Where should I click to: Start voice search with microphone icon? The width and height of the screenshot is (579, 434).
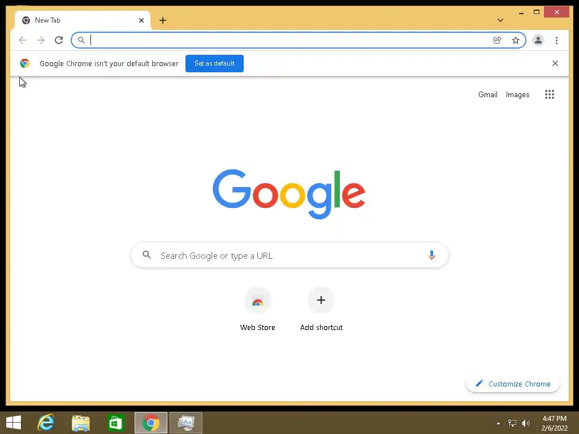click(431, 255)
